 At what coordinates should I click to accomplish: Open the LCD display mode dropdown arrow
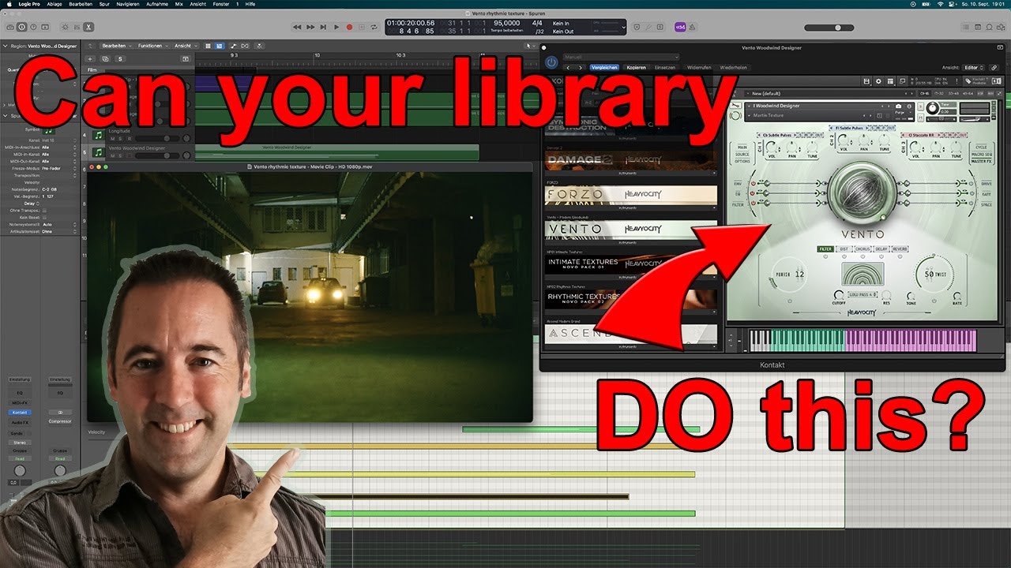tap(623, 28)
